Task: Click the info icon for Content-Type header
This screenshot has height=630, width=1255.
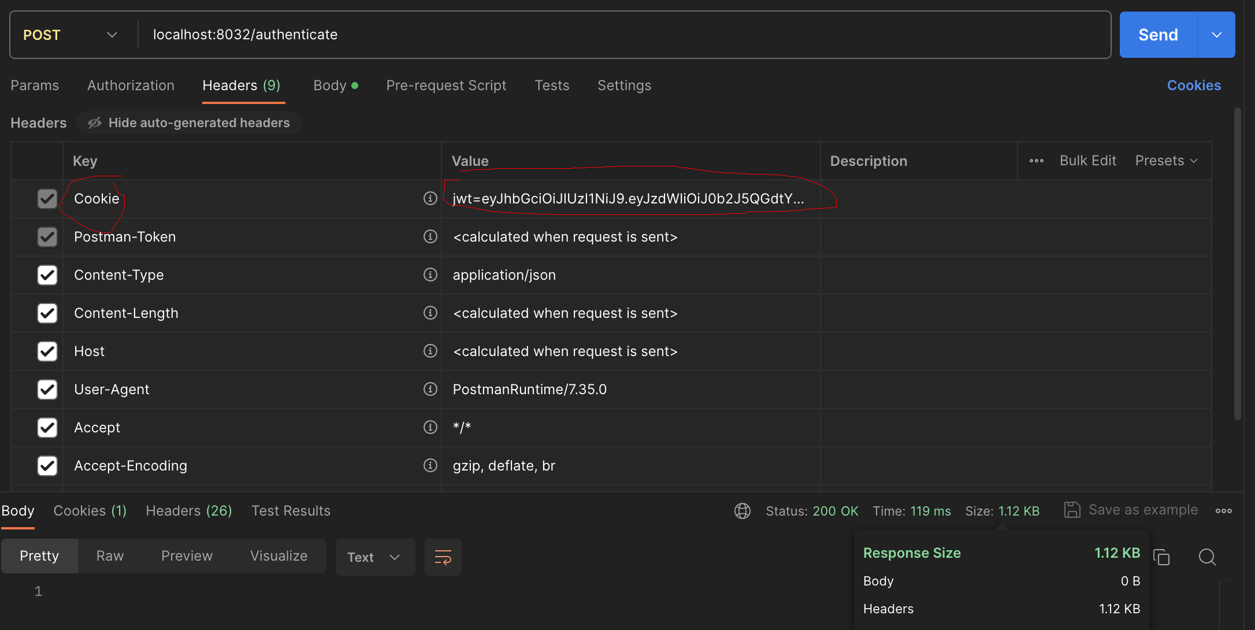Action: tap(430, 275)
